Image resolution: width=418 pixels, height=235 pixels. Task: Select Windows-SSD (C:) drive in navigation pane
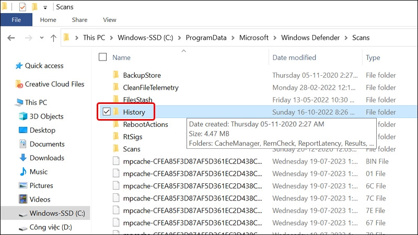pos(57,213)
